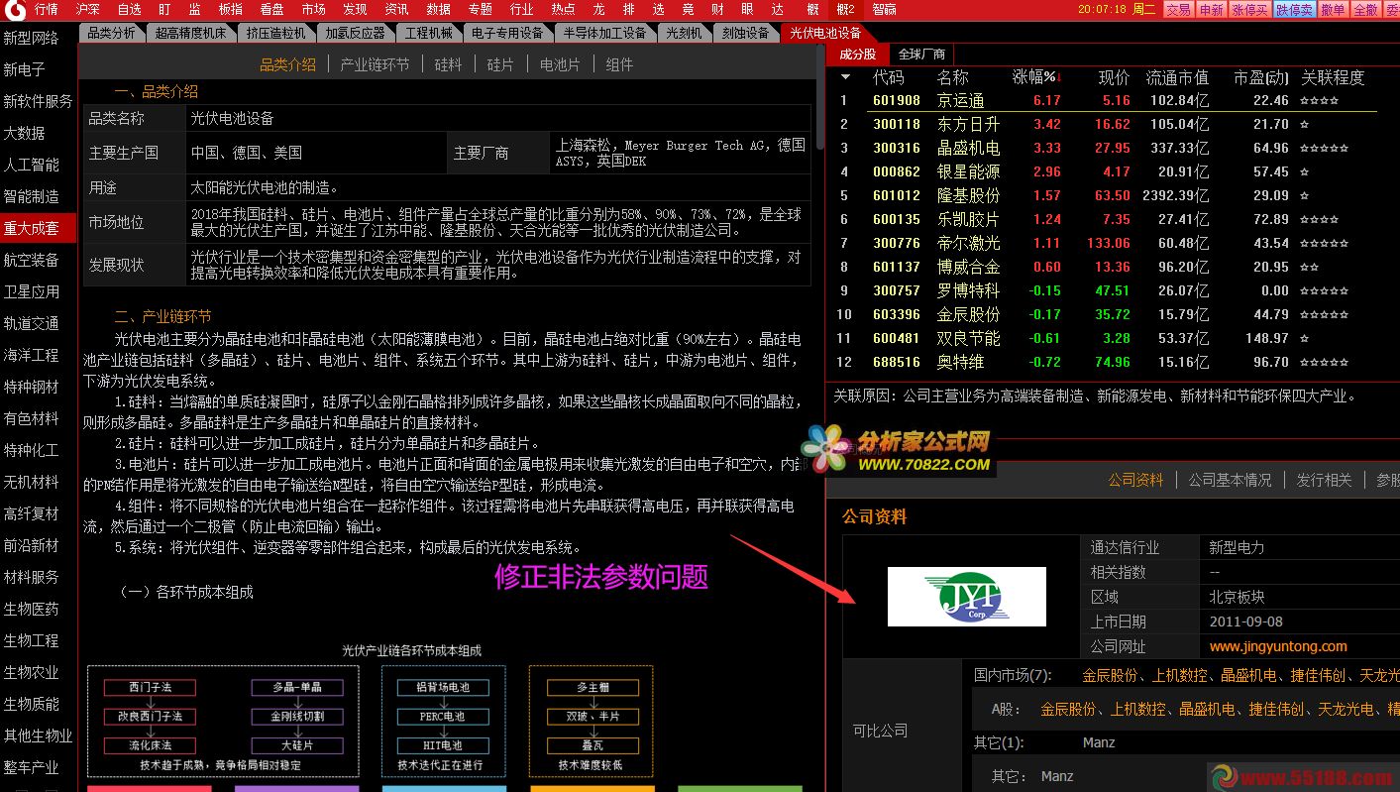This screenshot has width=1400, height=792.
Task: Click the star rating of 罗博特科
Action: (x=1325, y=290)
